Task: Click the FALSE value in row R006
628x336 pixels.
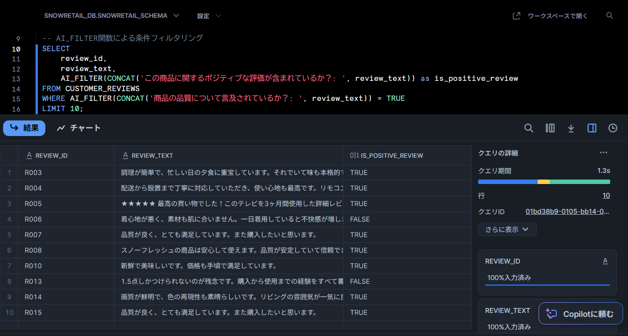Action: [360, 219]
